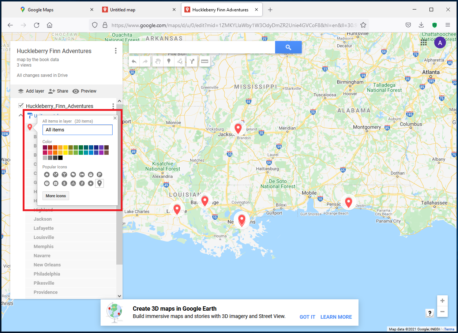Viewport: 458px width, 333px height.
Task: Open the help question mark button
Action: pyautogui.click(x=430, y=313)
